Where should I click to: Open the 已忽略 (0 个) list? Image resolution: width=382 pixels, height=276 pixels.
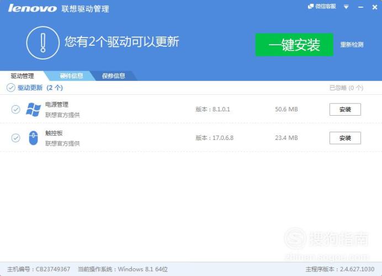346,88
